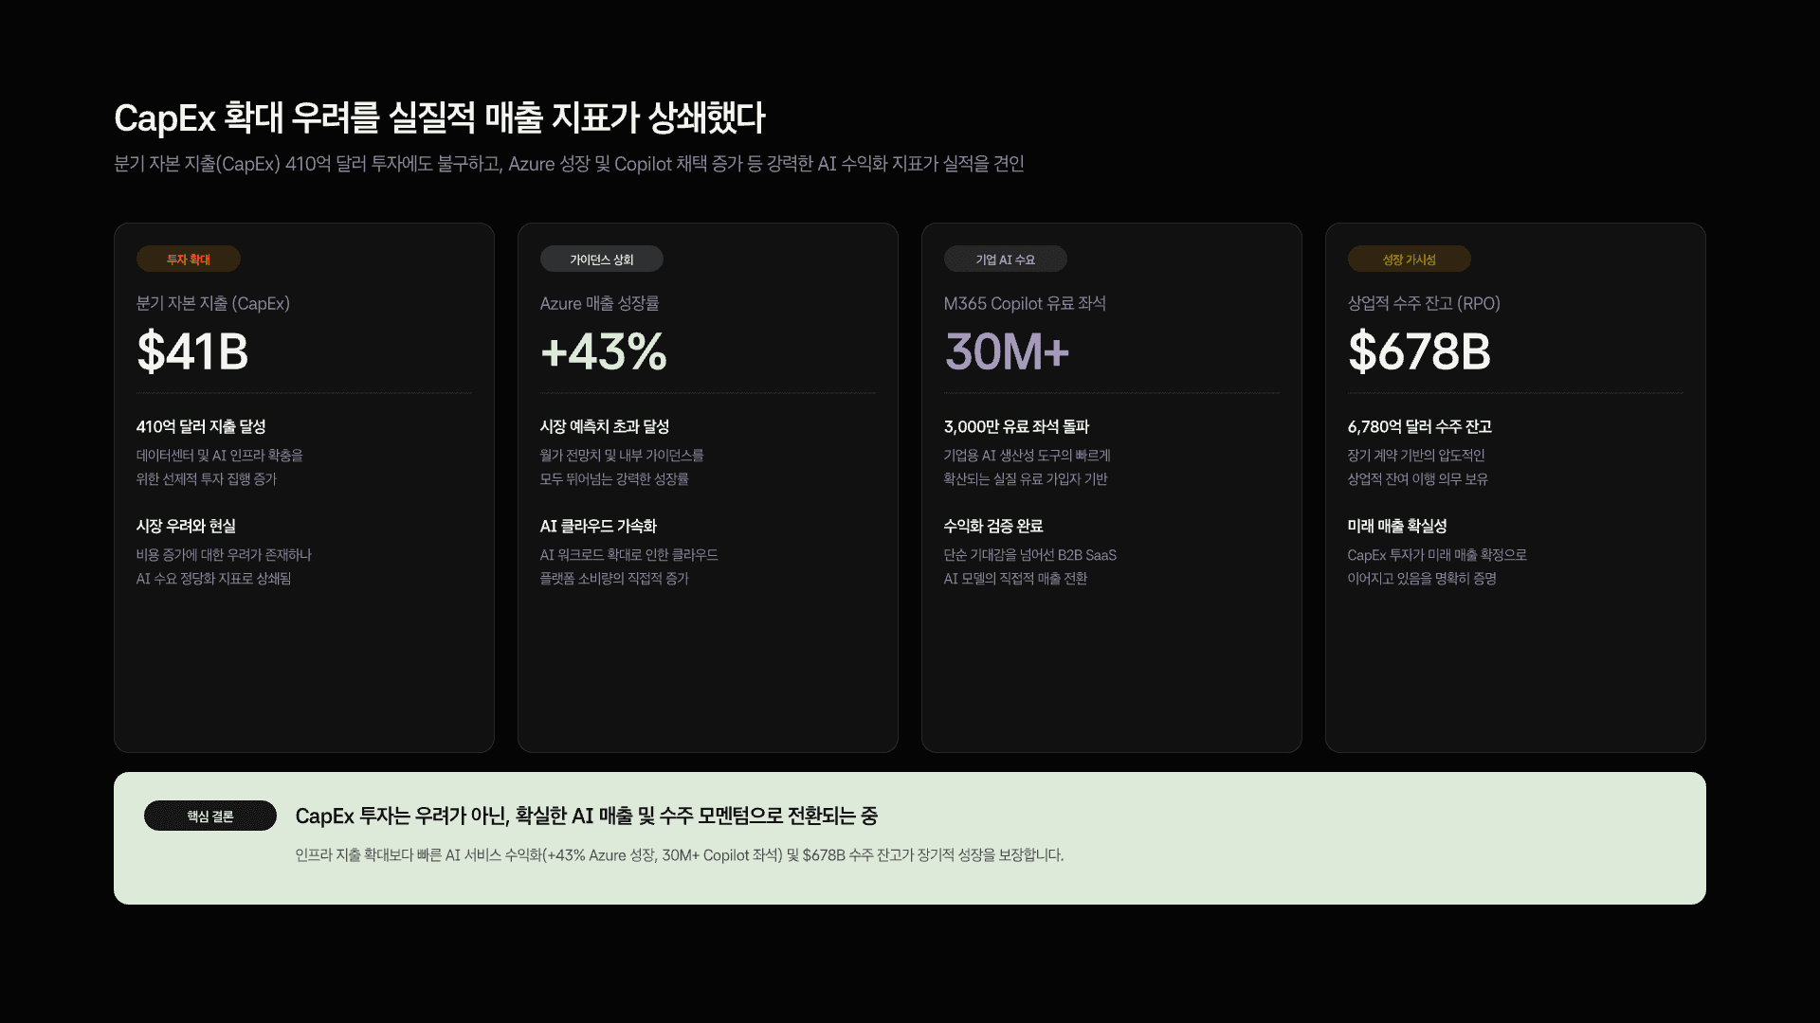Click the line '비용 증가에 대한 우려가 존재하나'
The image size is (1820, 1023).
(x=224, y=555)
